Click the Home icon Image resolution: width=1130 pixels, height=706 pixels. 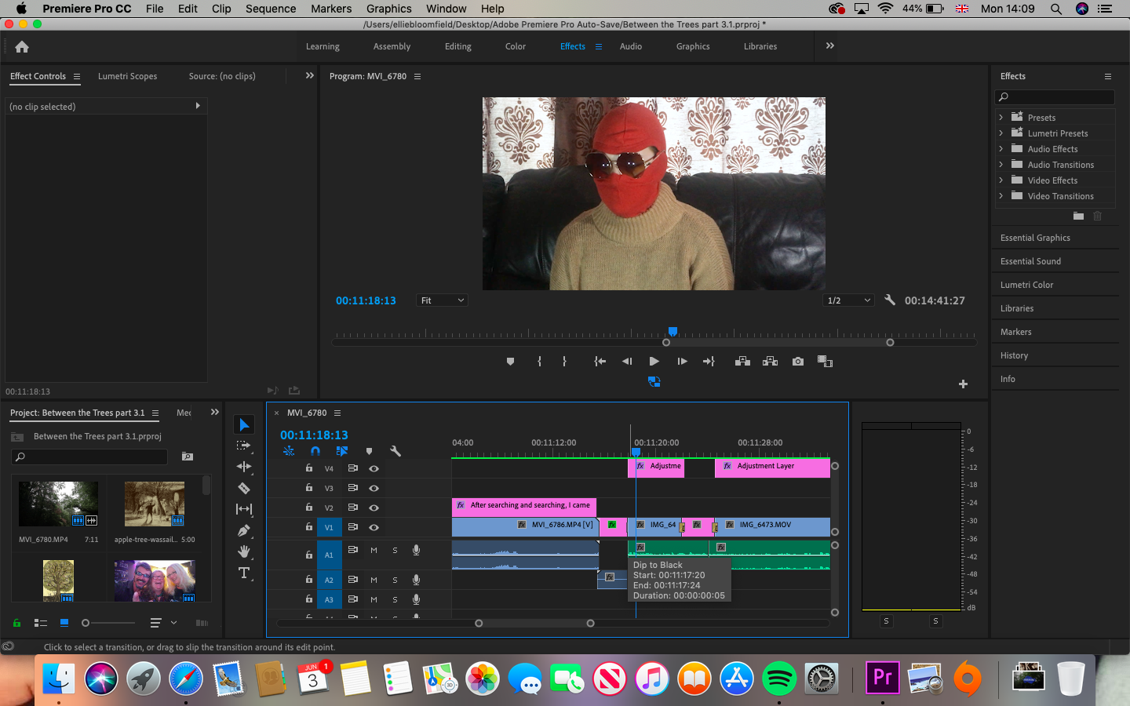(22, 47)
